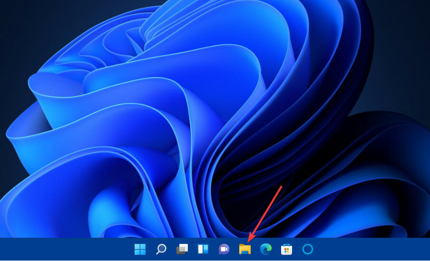Click the blue circle ring icon
This screenshot has width=430, height=261.
pos(308,249)
